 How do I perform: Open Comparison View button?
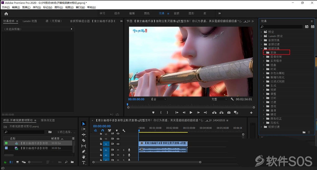click(x=236, y=113)
